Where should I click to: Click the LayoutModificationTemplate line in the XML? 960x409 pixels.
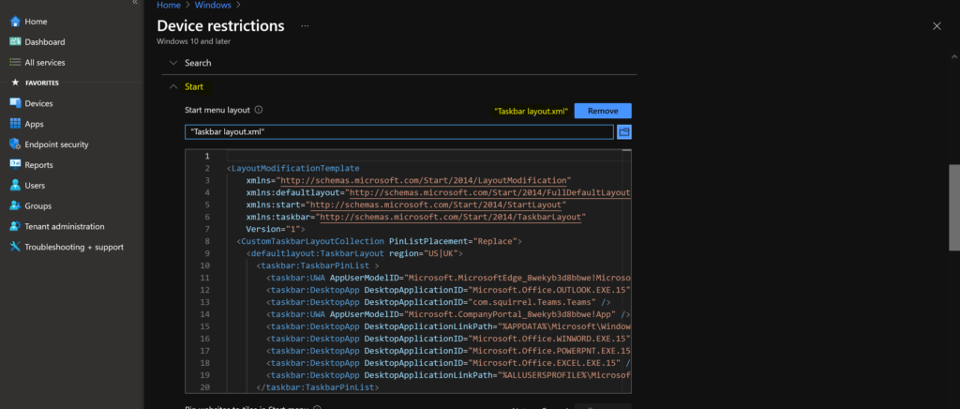tap(292, 168)
